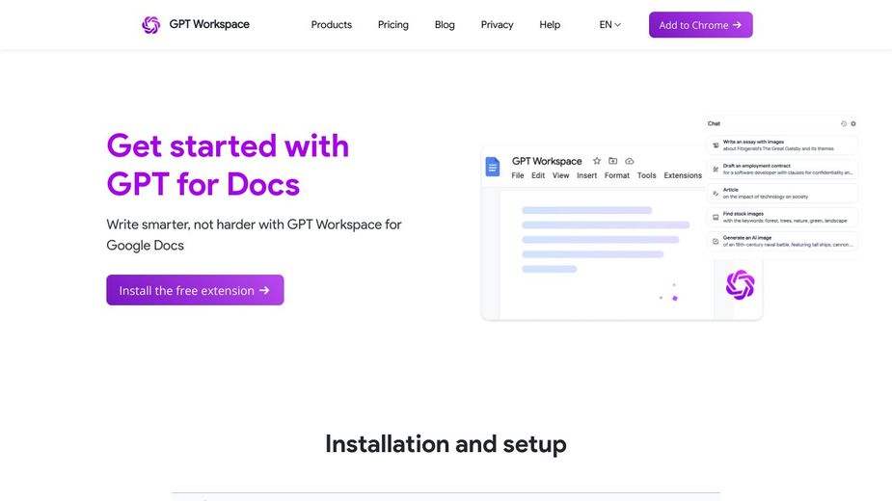The height and width of the screenshot is (501, 892).
Task: Click the history clock icon in Chat panel
Action: point(844,123)
